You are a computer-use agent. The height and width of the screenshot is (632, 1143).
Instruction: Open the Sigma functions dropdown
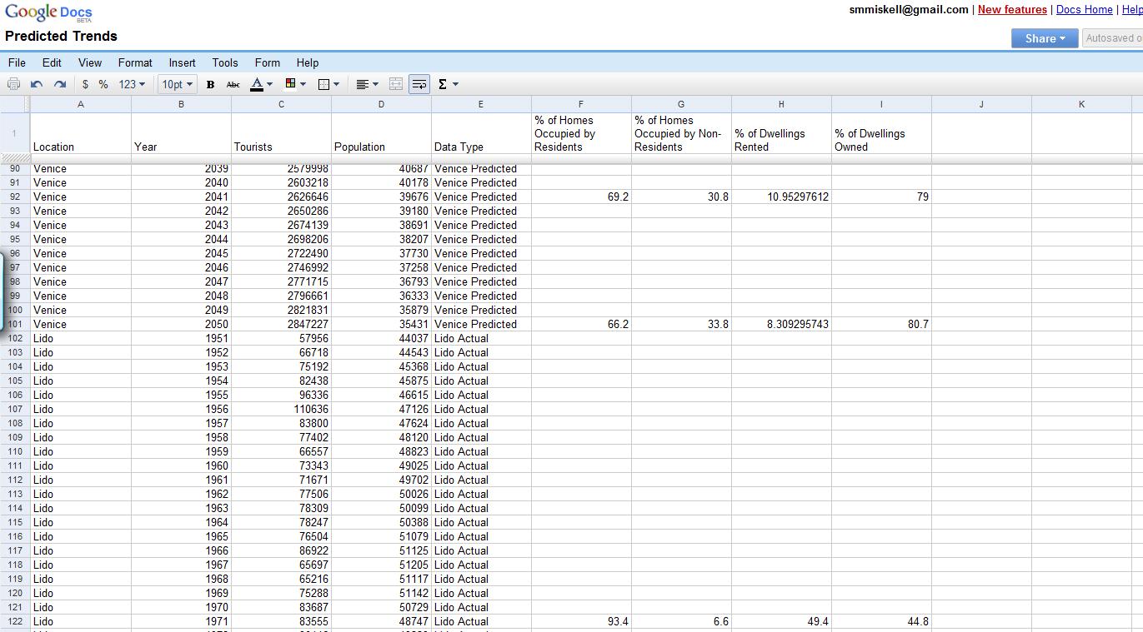(x=448, y=84)
